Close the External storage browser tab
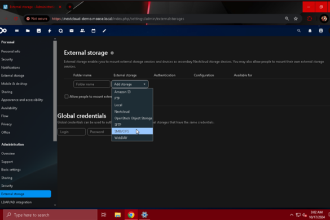Image resolution: width=330 pixels, height=220 pixels. tap(60, 7)
